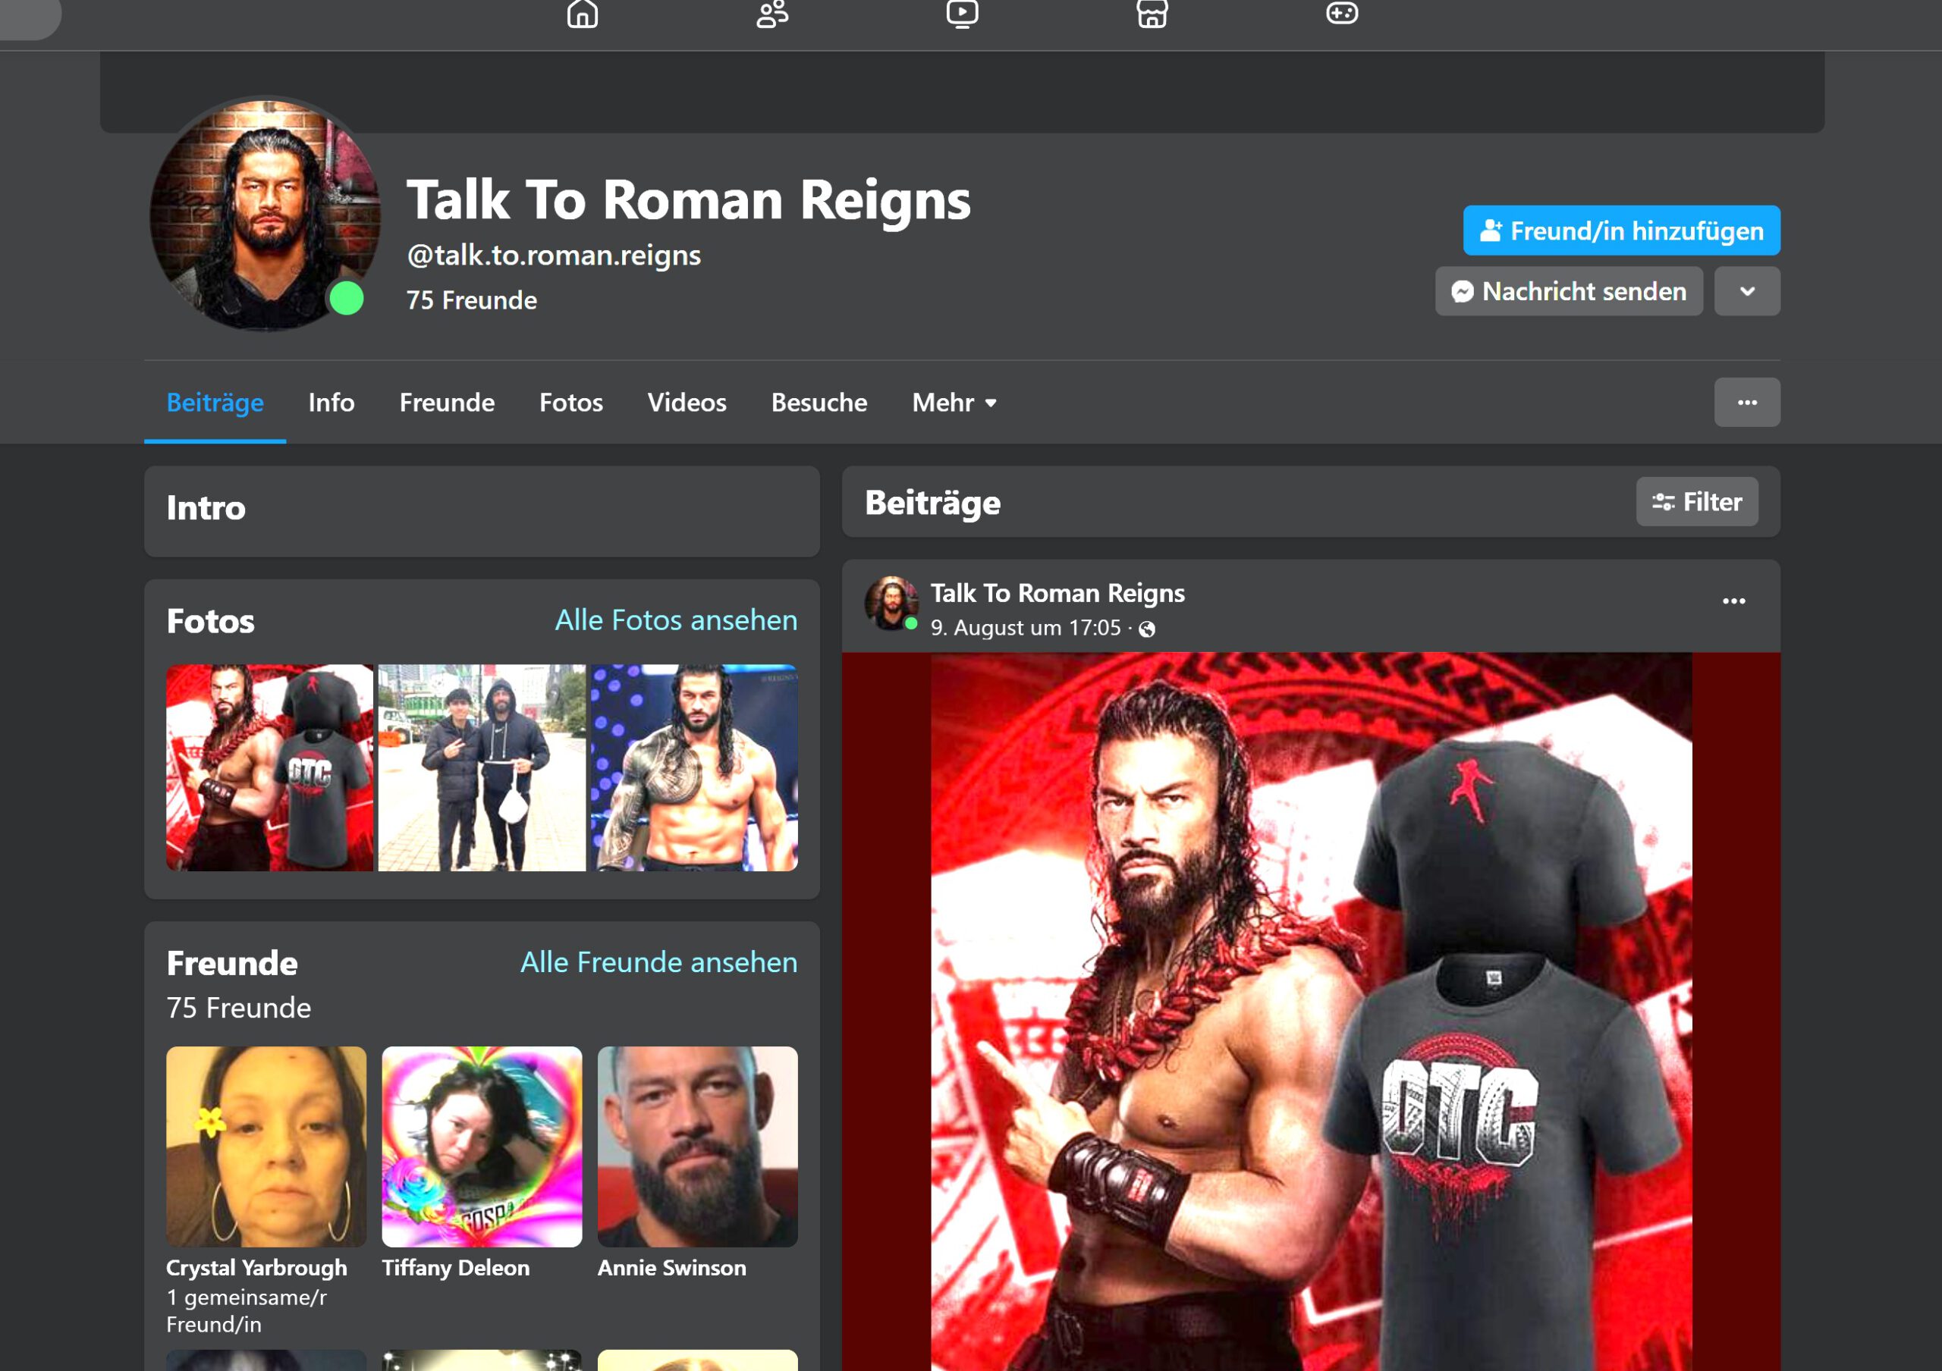Select the Beiträge tab
Viewport: 1942px width, 1371px height.
point(215,403)
